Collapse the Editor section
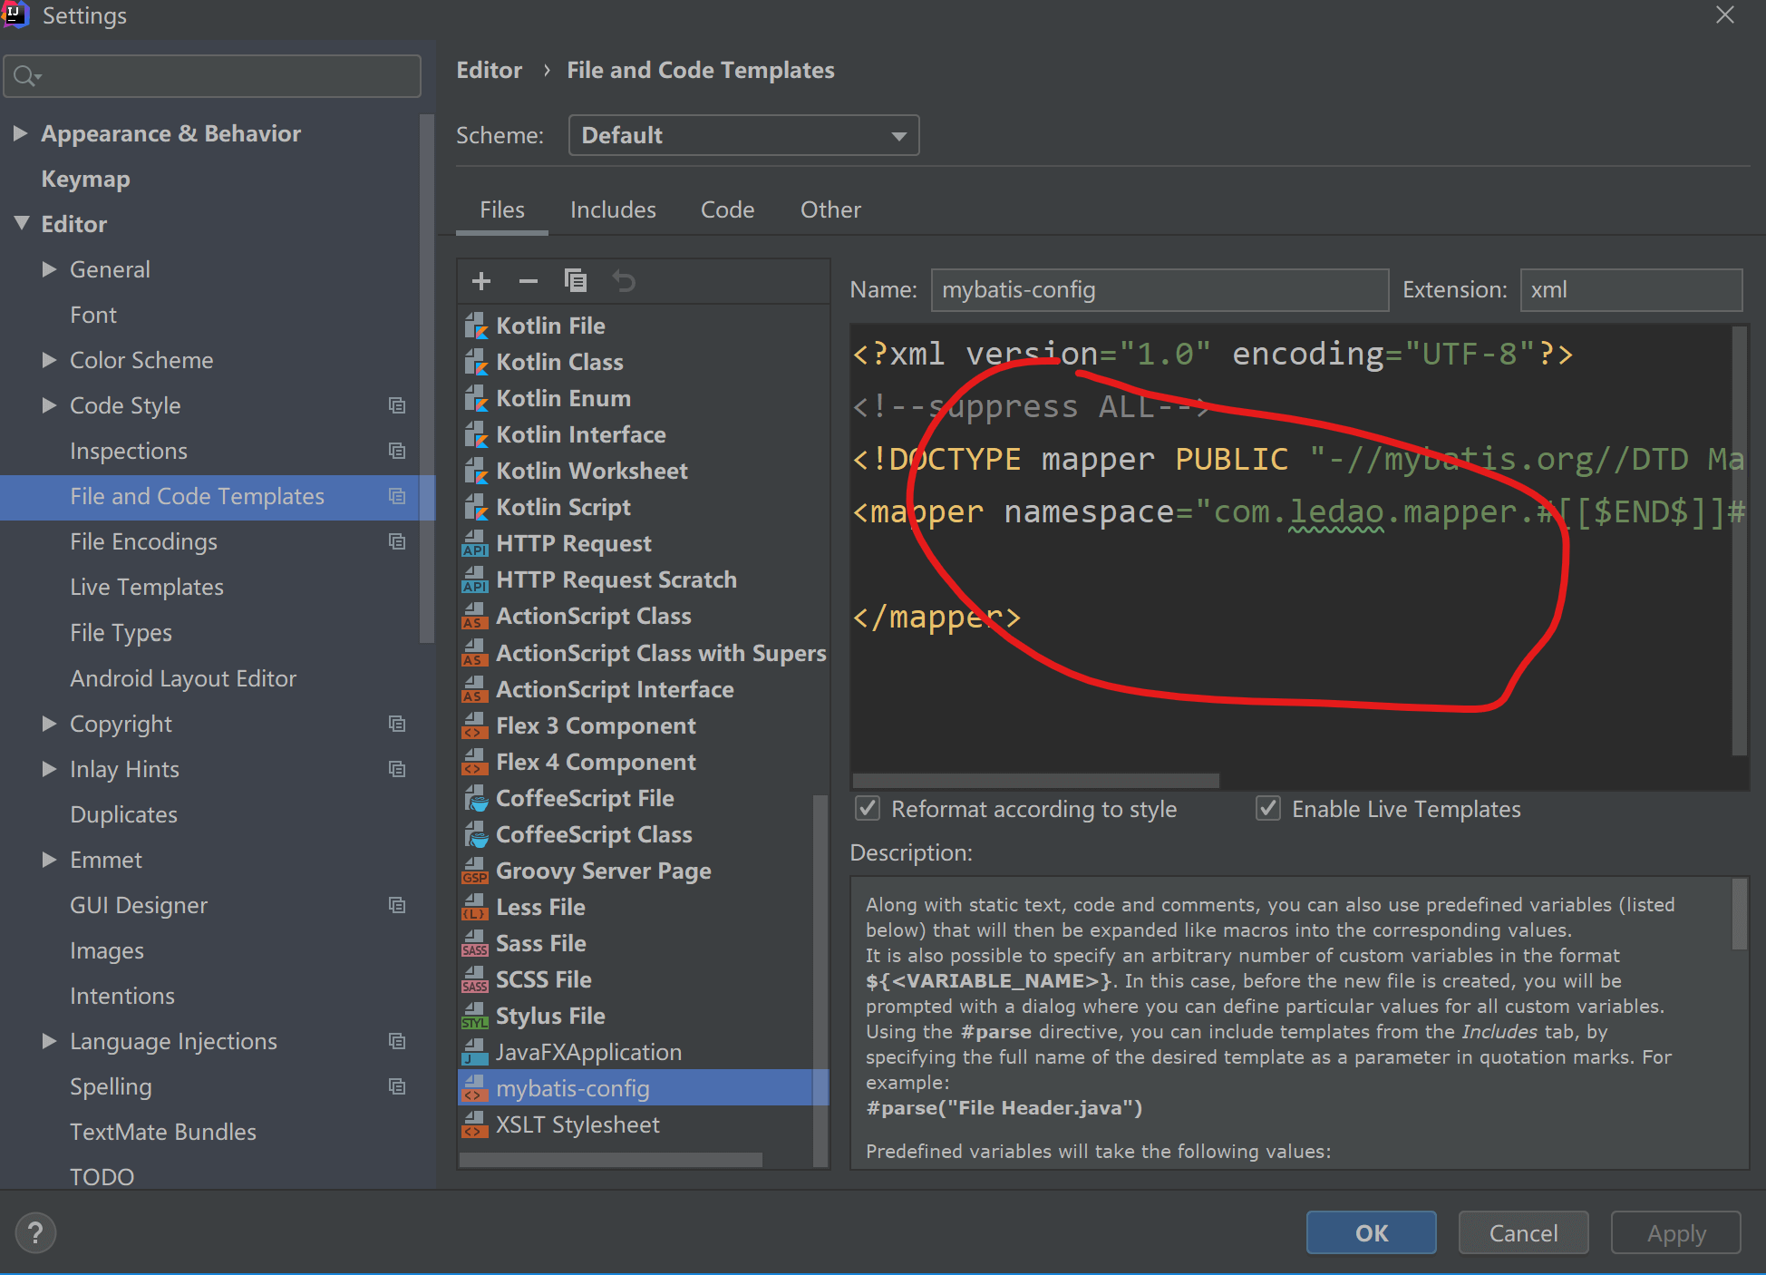 (x=22, y=223)
